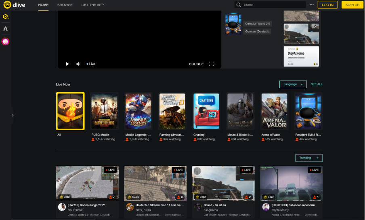Click the dasgrischa streamer name
This screenshot has height=220, width=365.
point(211,210)
